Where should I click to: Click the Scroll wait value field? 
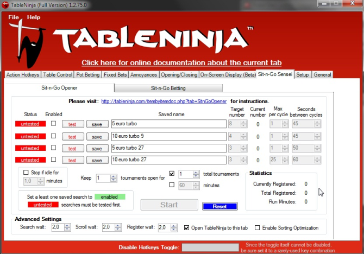tap(109, 227)
